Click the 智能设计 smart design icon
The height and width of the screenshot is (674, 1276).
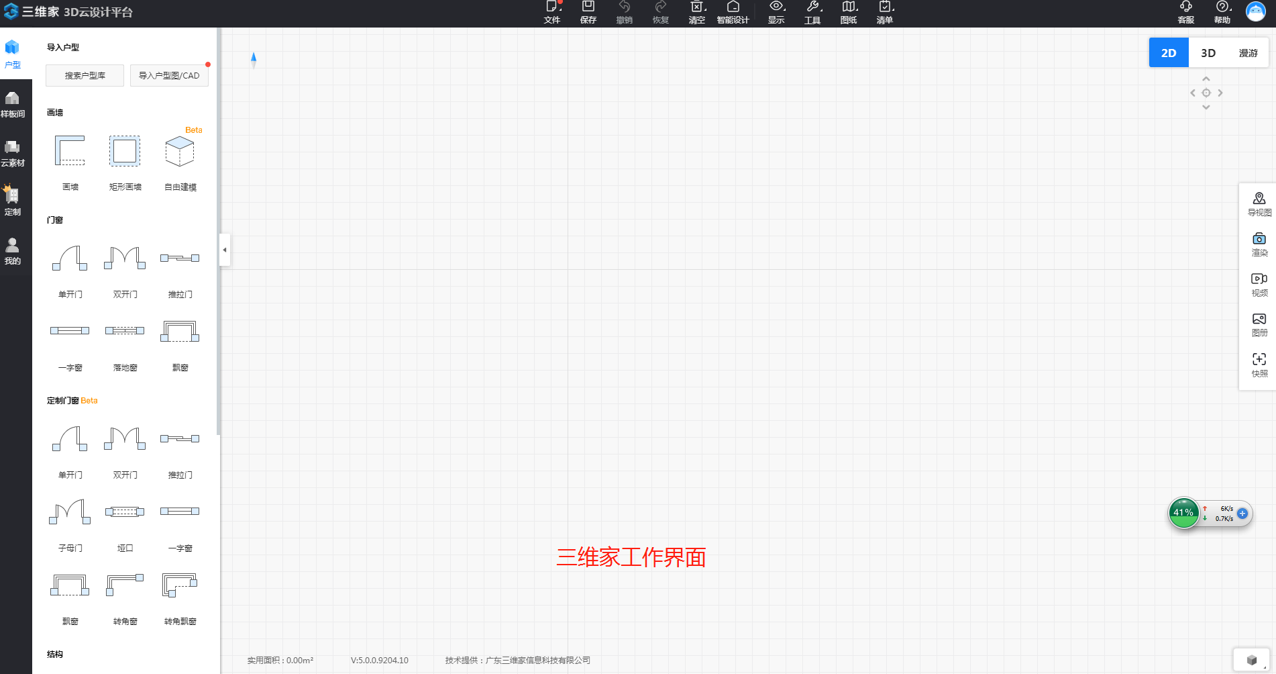coord(733,13)
